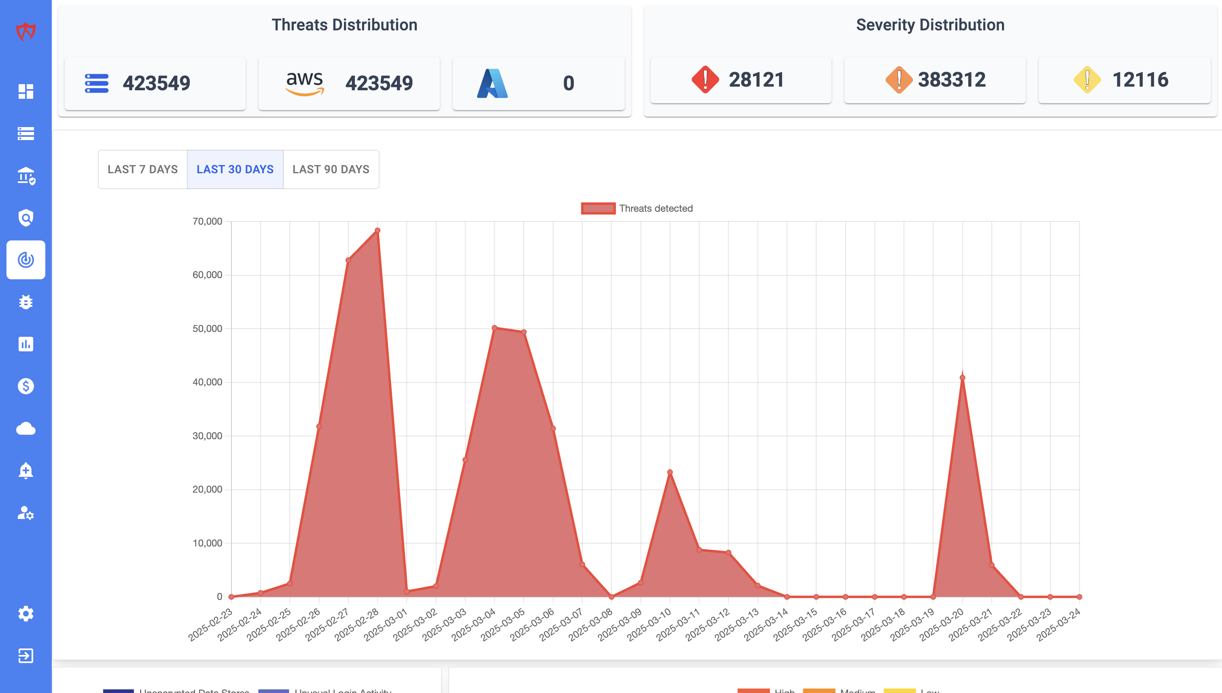Select the LAST 30 DAYS tab

coord(235,170)
